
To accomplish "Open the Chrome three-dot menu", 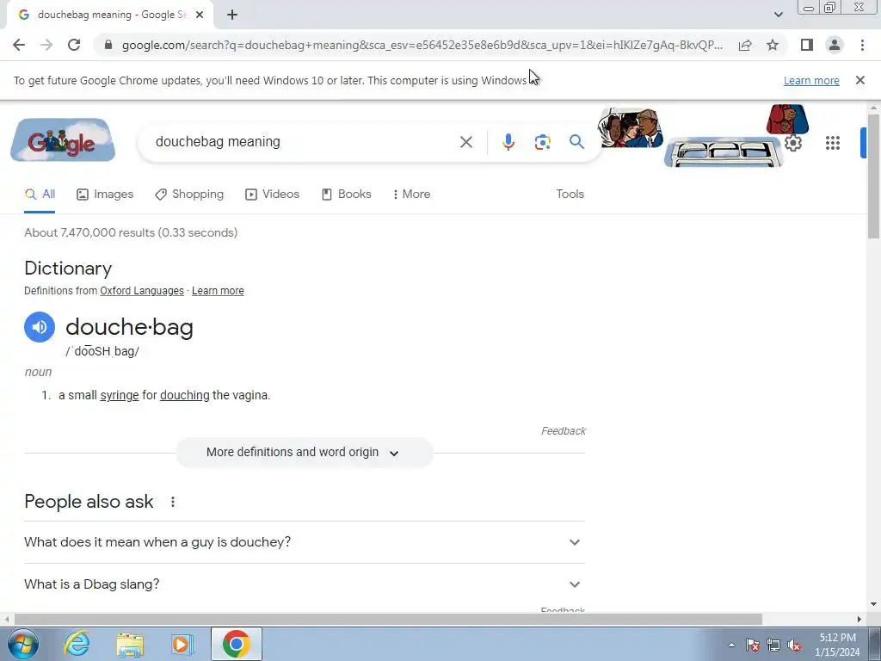I will click(x=862, y=45).
